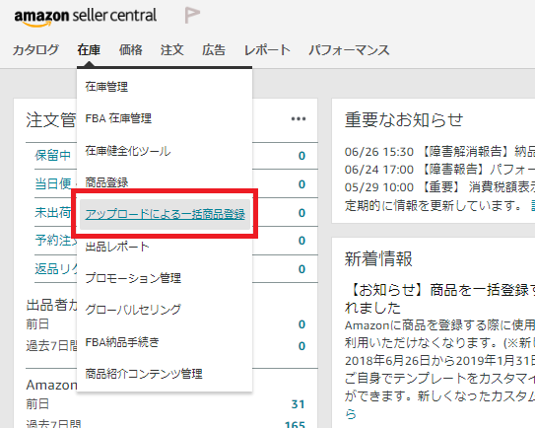Image resolution: width=535 pixels, height=428 pixels.
Task: Select FBA納品手続き menu entry
Action: coord(122,342)
